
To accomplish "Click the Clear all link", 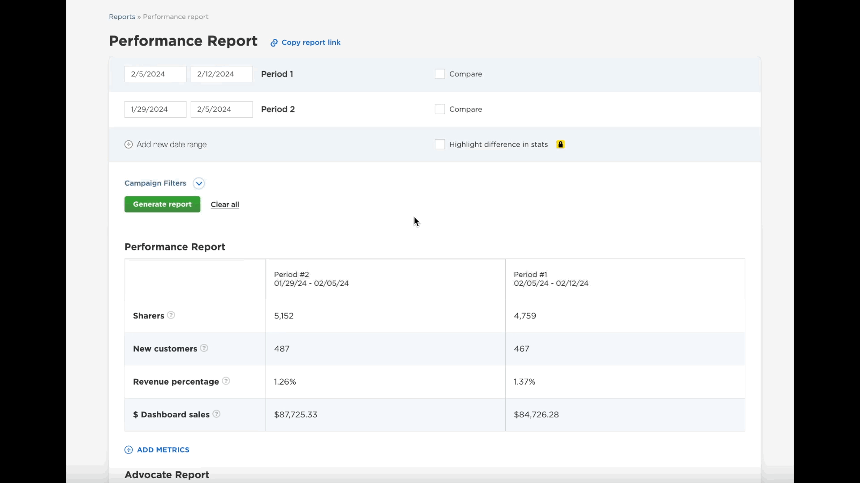I will pyautogui.click(x=225, y=204).
